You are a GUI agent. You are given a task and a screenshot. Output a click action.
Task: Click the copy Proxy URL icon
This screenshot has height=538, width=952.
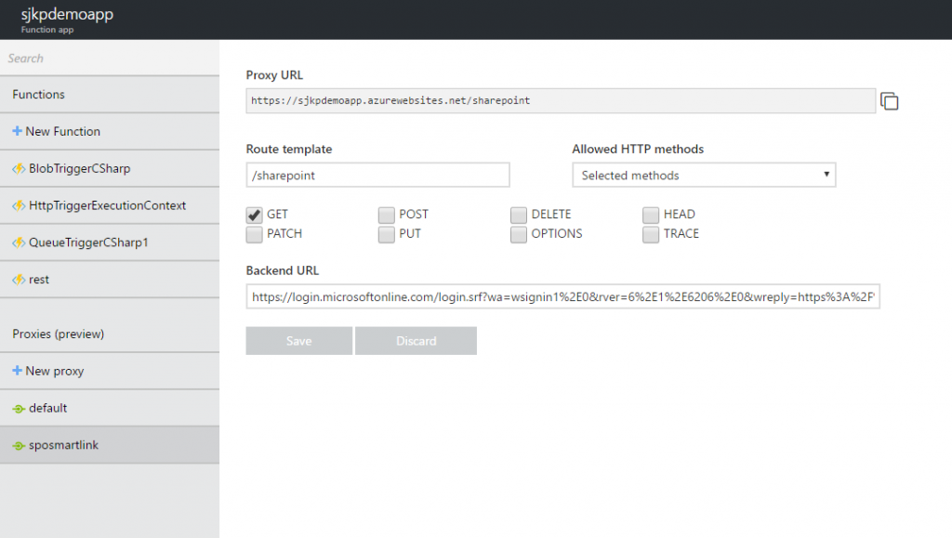890,101
